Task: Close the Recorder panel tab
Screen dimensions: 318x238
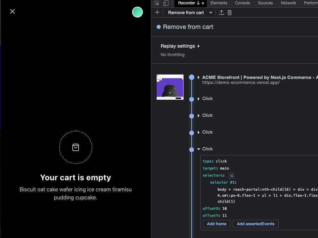Action: coord(203,3)
